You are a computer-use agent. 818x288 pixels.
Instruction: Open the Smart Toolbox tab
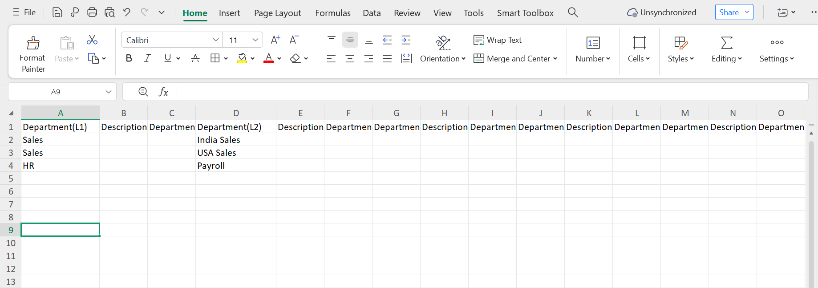pos(525,13)
